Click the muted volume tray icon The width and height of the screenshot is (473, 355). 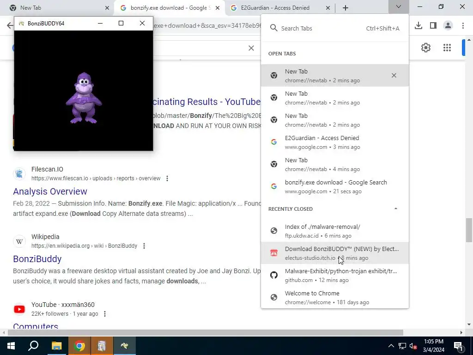[x=413, y=346]
